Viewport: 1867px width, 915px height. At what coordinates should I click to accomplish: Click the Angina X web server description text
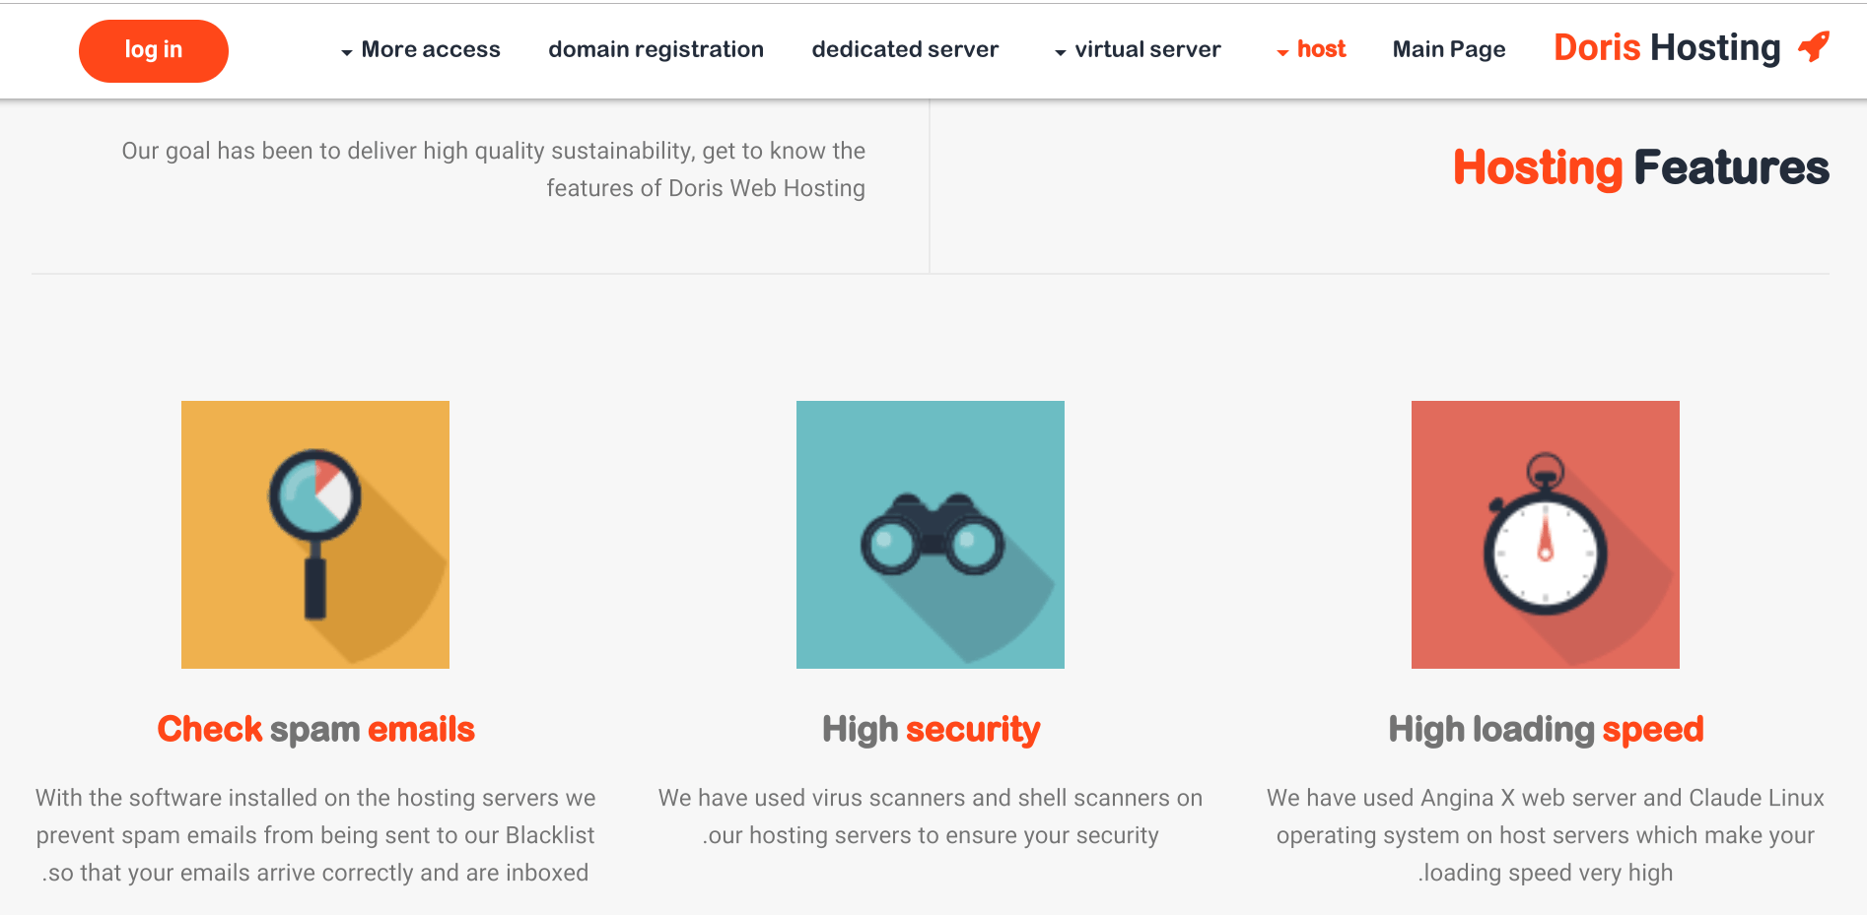[1546, 835]
